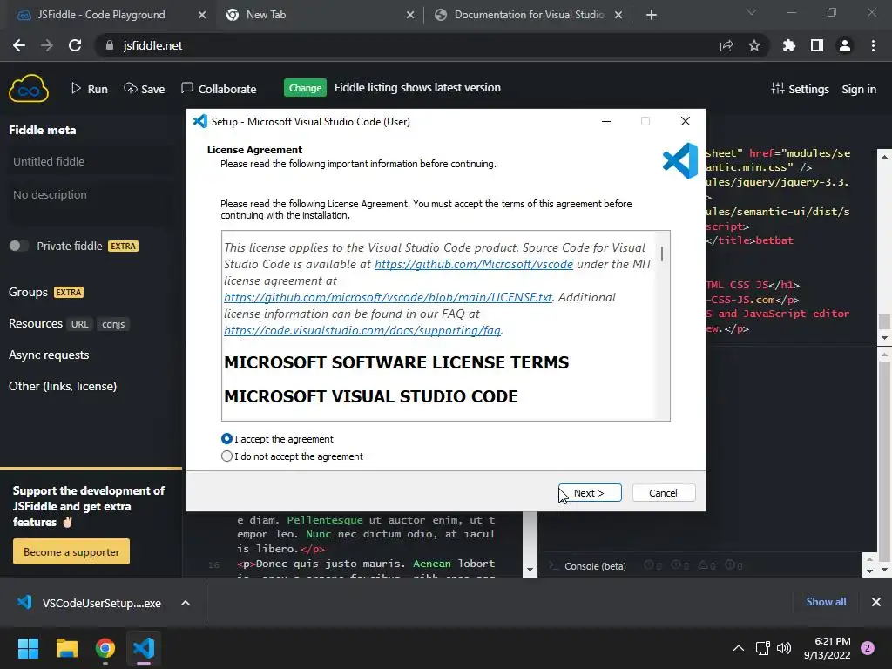Viewport: 892px width, 669px height.
Task: Open Chrome three-dot menu
Action: pyautogui.click(x=873, y=45)
